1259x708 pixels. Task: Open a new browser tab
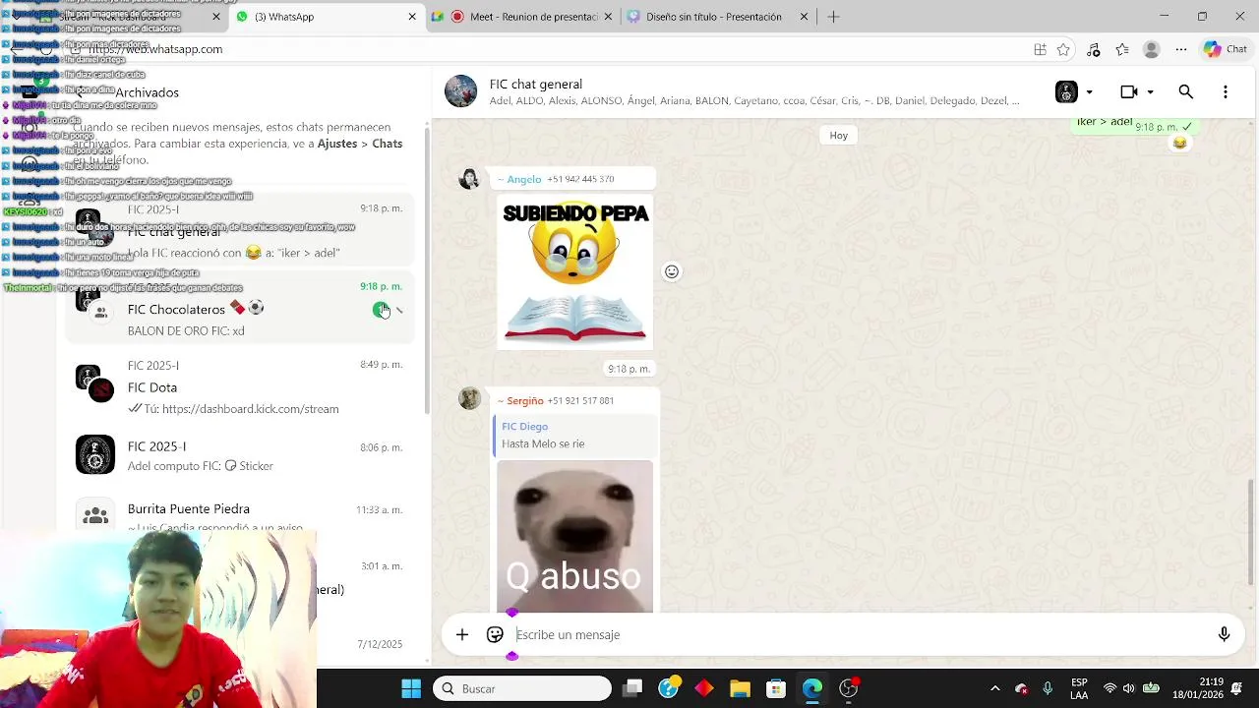pyautogui.click(x=833, y=17)
